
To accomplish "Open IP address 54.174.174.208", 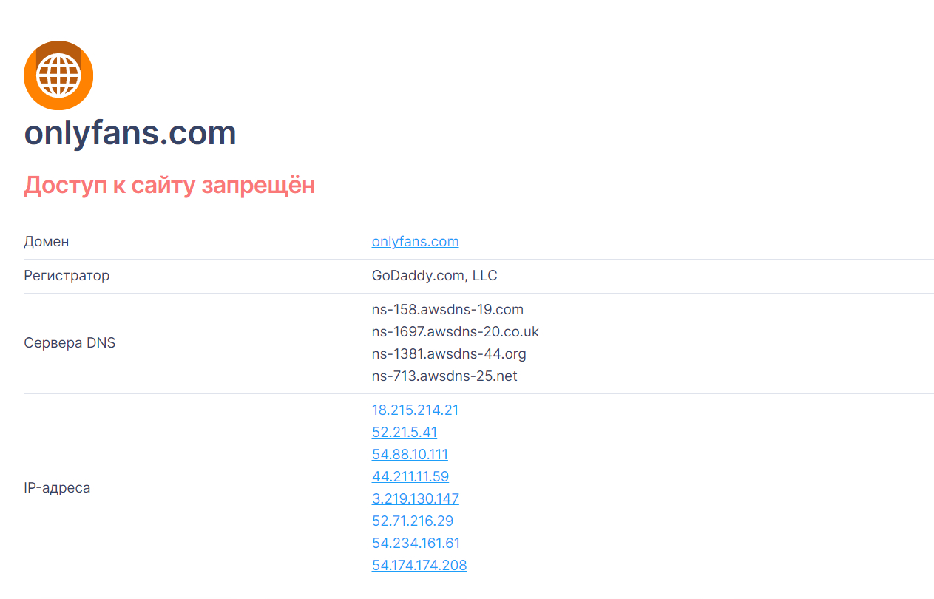I will pyautogui.click(x=419, y=565).
